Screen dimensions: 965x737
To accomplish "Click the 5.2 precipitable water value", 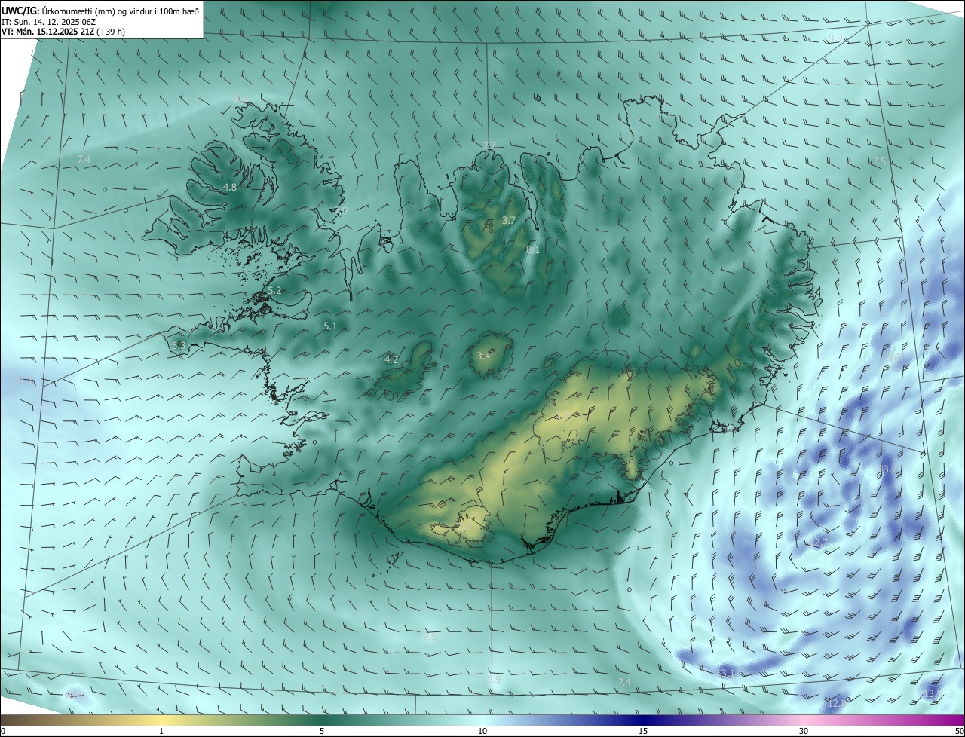I will pyautogui.click(x=274, y=290).
